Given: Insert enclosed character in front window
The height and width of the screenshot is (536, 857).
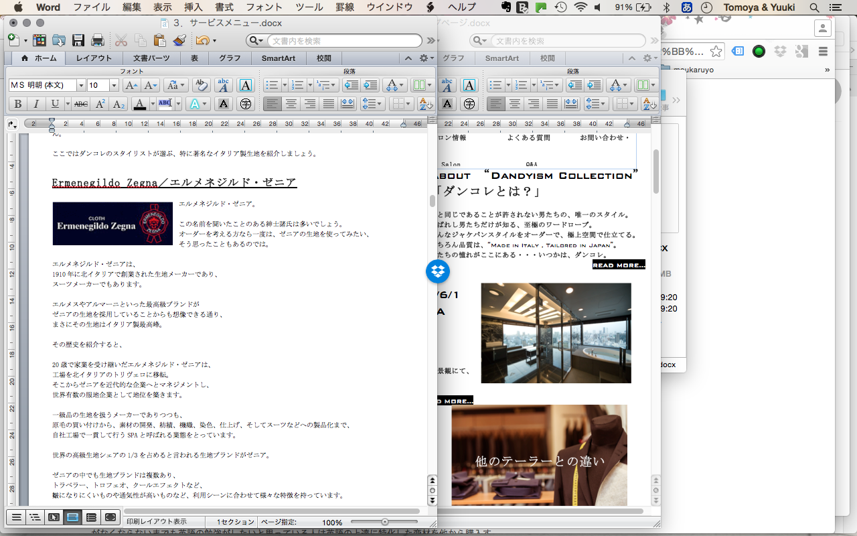Looking at the screenshot, I should click(246, 104).
